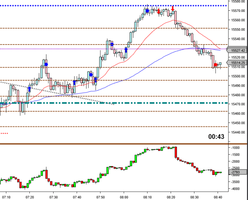This screenshot has height=200, width=248.
Task: Click the -1500 lower panel axis label
Action: (x=235, y=154)
